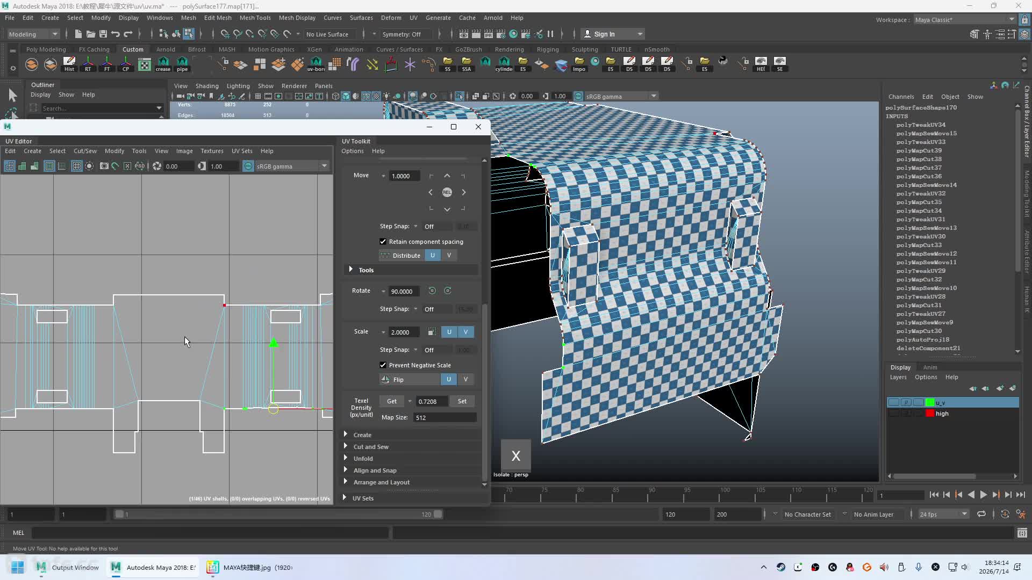Open the 24 fps frame rate dropdown
Viewport: 1032px width, 580px height.
pyautogui.click(x=943, y=514)
